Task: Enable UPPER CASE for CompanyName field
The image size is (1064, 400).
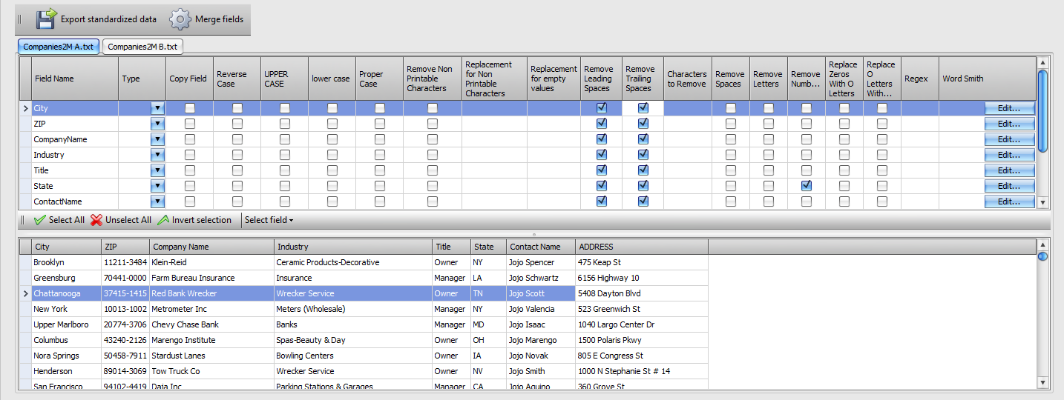Action: [285, 139]
